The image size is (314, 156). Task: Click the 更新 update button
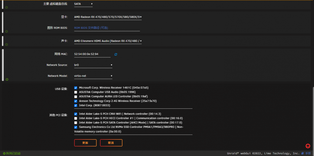point(85,143)
